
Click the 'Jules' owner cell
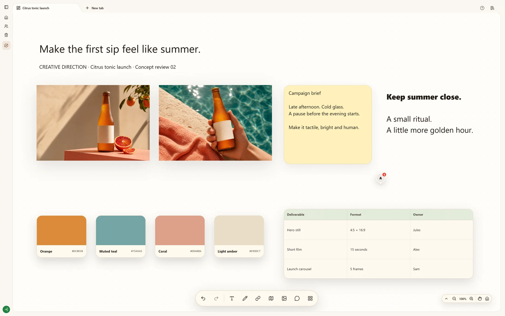[442, 230]
